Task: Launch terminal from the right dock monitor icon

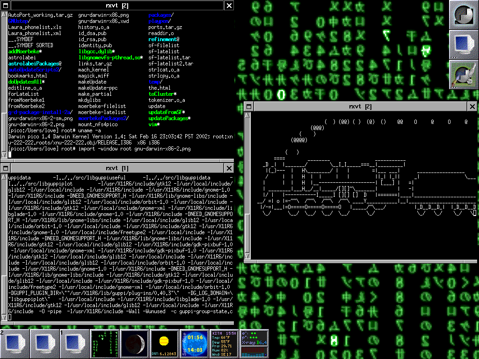Action: click(x=464, y=45)
